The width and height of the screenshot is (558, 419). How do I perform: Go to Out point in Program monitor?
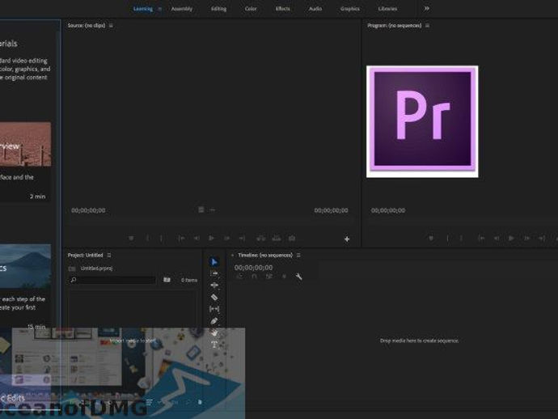pos(542,238)
